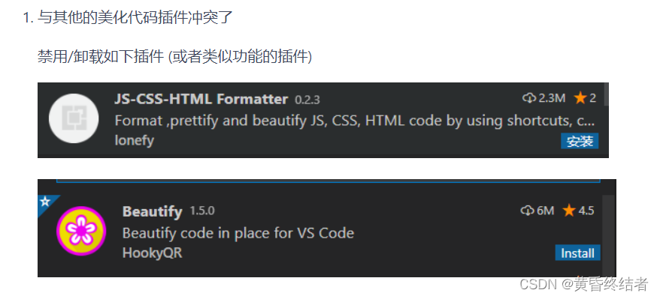Click the 1.5.0 version label

(202, 211)
